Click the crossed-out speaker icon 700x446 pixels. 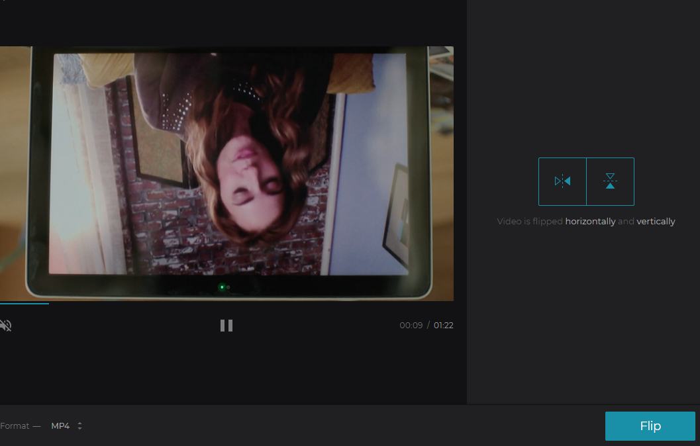point(7,325)
